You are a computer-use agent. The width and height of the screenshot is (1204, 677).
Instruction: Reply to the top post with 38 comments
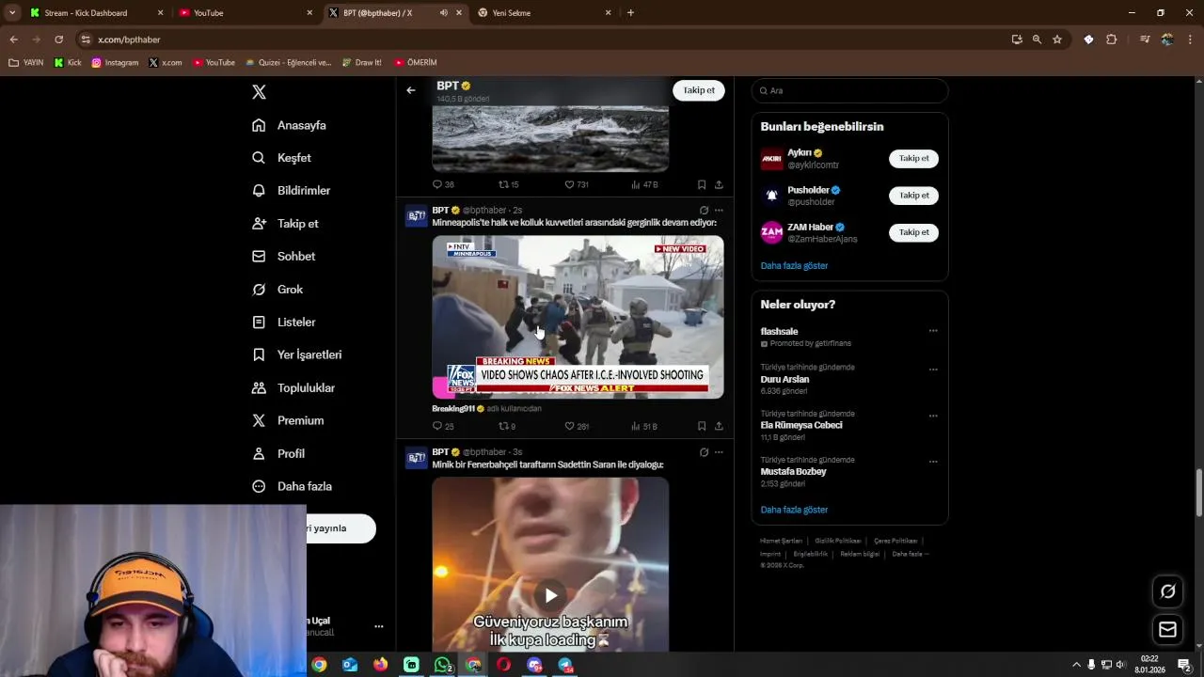click(443, 185)
